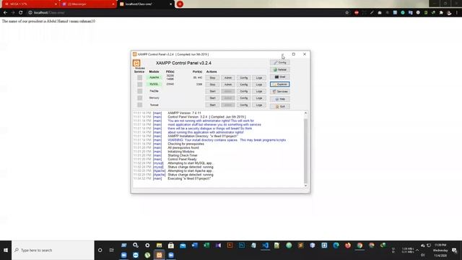462x260 pixels.
Task: Click the XAMPP log scrollbar thumb
Action: coord(305,151)
